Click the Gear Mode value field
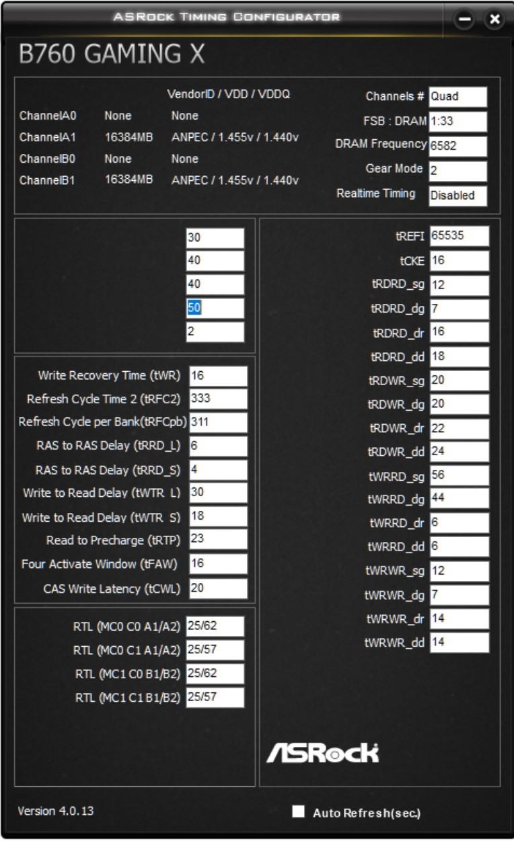This screenshot has width=514, height=841. tap(457, 171)
